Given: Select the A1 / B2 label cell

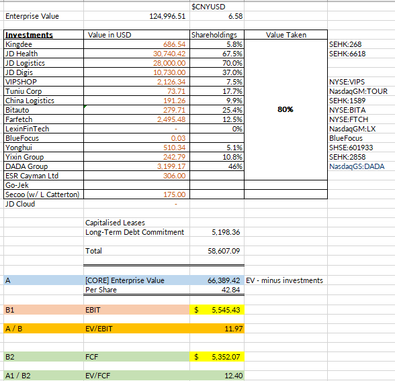Looking at the screenshot, I should [44, 376].
